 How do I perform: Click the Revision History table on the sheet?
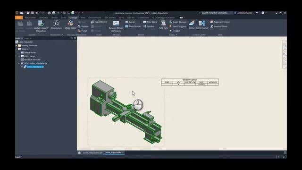[x=190, y=82]
